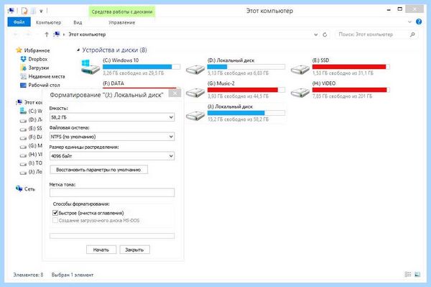Switch to large thumbnails view icon
Image resolution: width=431 pixels, height=287 pixels.
pos(417,274)
